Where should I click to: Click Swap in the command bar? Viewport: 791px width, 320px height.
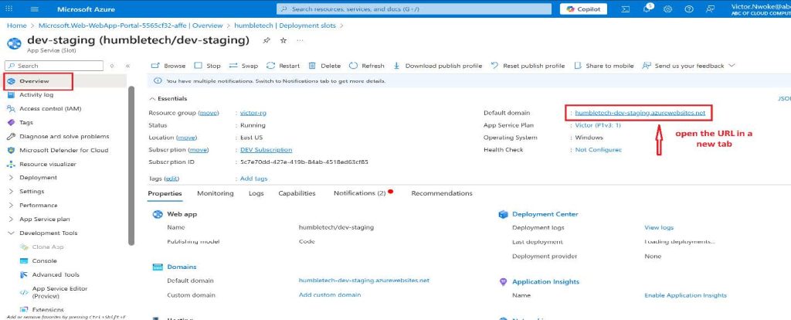click(243, 66)
